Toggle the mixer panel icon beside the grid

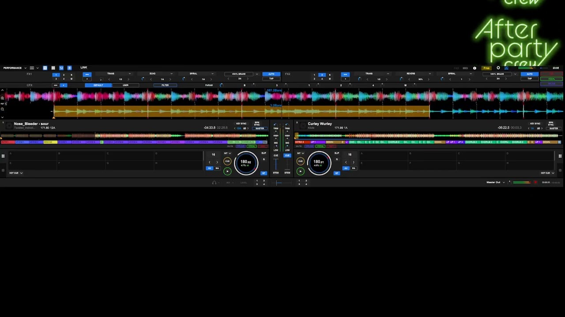61,68
